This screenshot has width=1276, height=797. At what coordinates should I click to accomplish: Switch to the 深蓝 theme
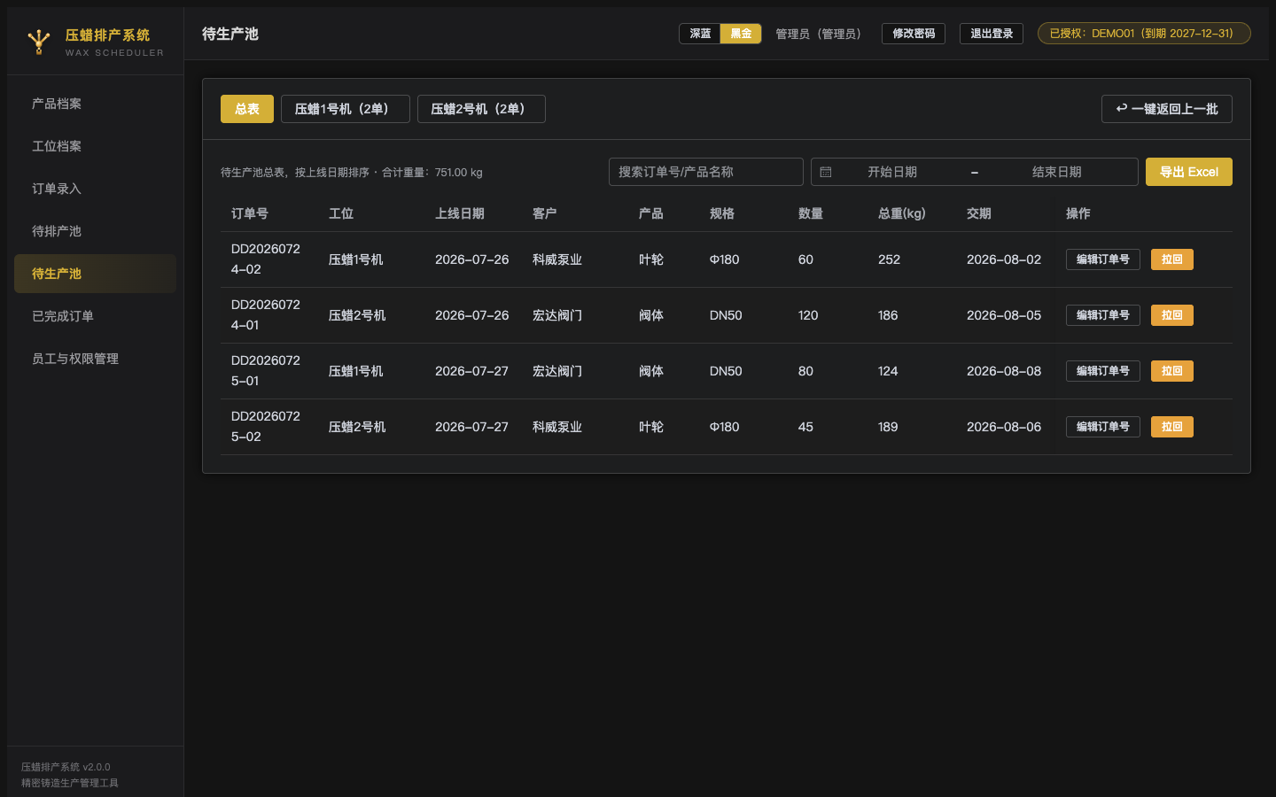pyautogui.click(x=700, y=34)
